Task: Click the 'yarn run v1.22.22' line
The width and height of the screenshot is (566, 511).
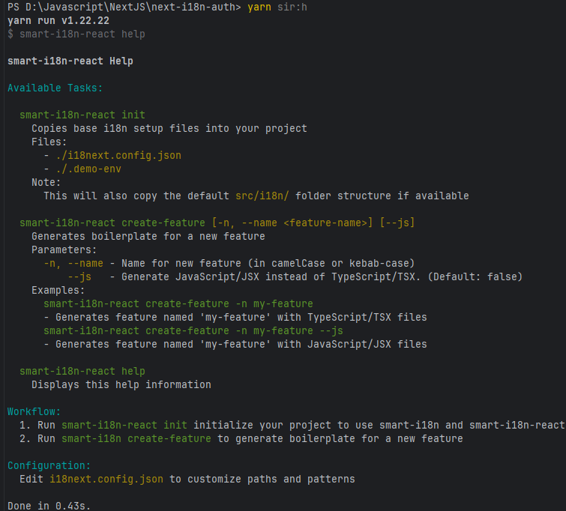Action: point(58,20)
